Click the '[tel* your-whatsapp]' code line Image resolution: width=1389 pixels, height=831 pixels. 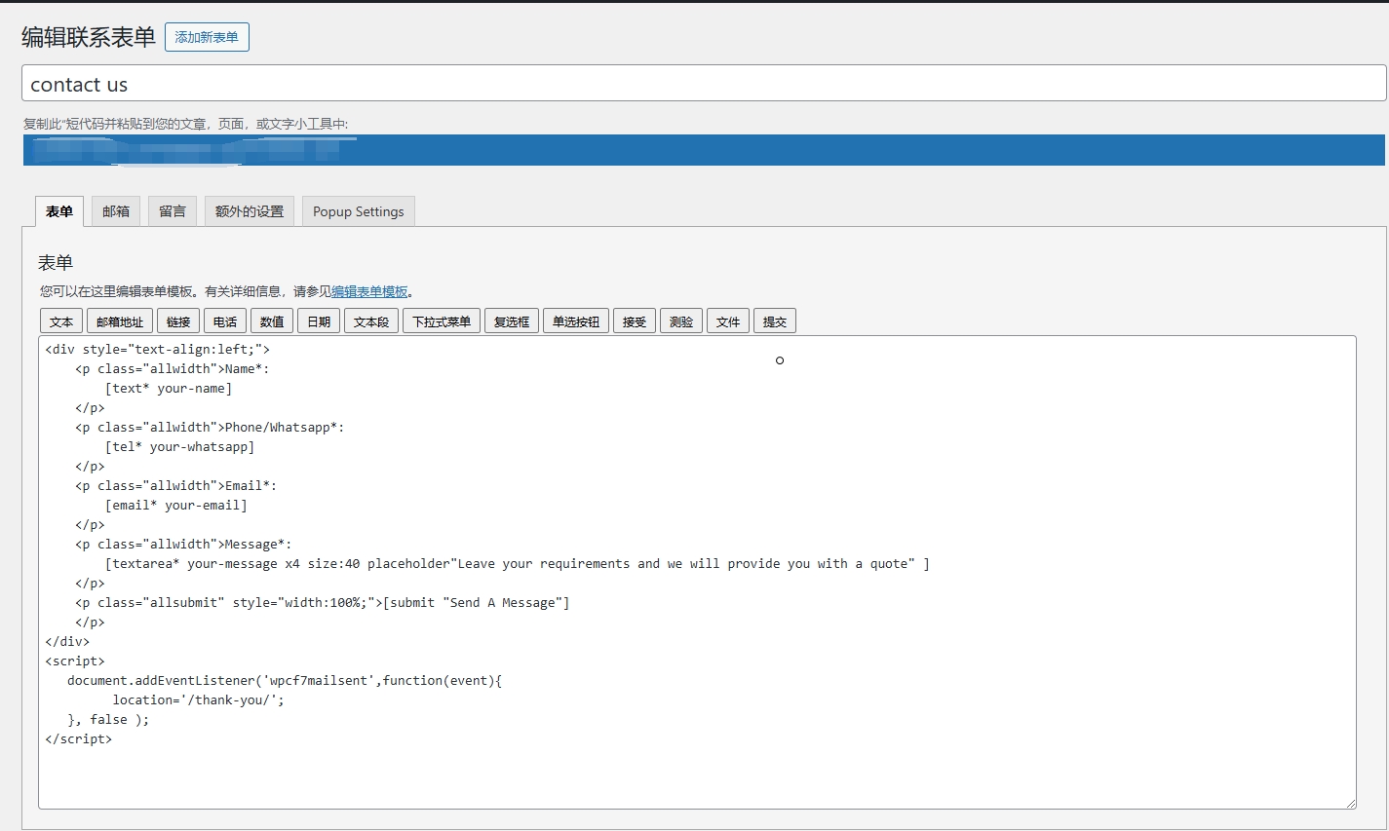(x=180, y=447)
